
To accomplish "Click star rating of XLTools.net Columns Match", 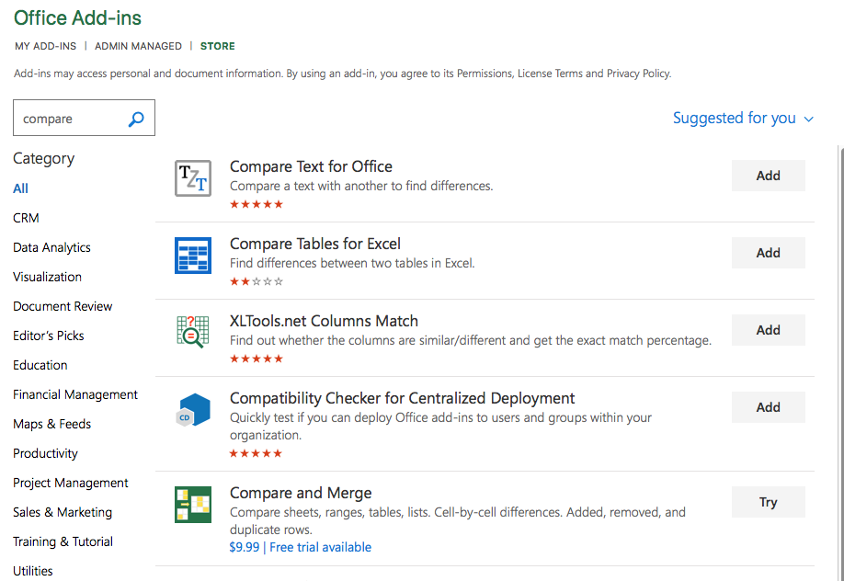I will point(257,359).
